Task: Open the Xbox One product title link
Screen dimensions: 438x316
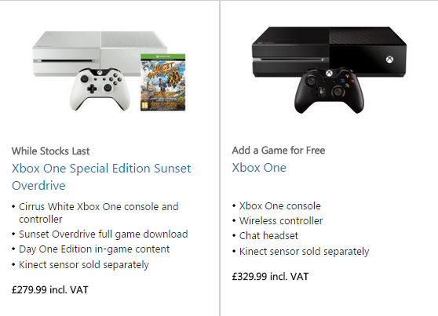Action: tap(259, 168)
